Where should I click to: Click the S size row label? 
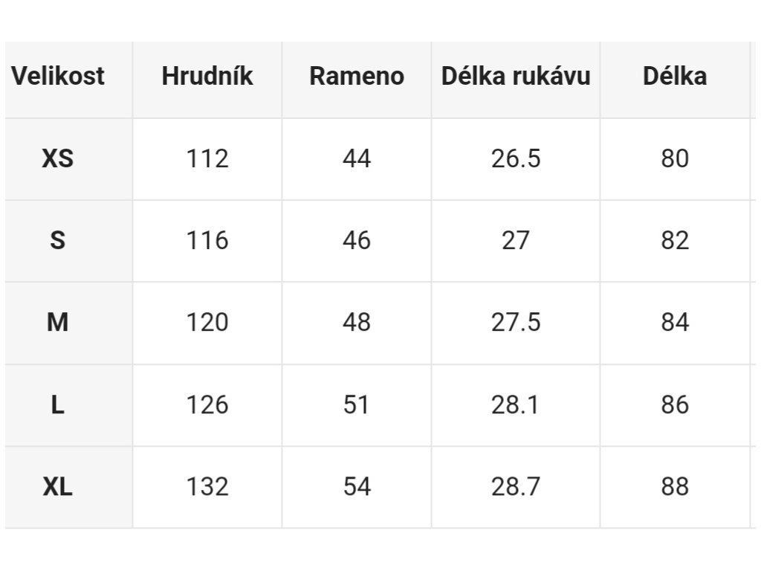point(58,240)
